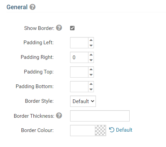166x147 pixels.
Task: Raise Padding Bottom using the up arrow
Action: point(91,84)
